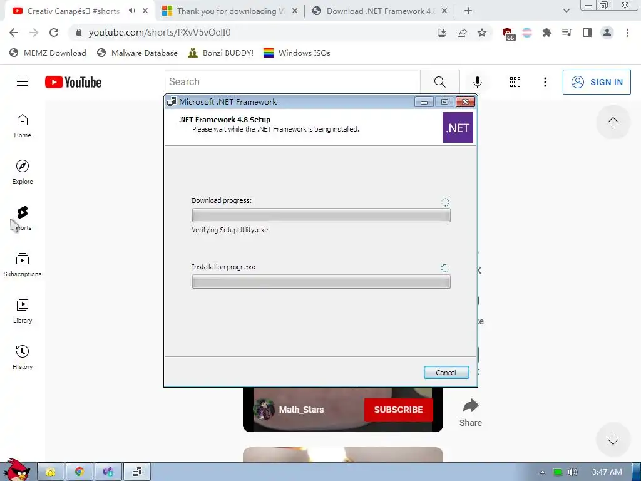Open the Chrome three-dot menu
The height and width of the screenshot is (481, 641).
click(627, 33)
